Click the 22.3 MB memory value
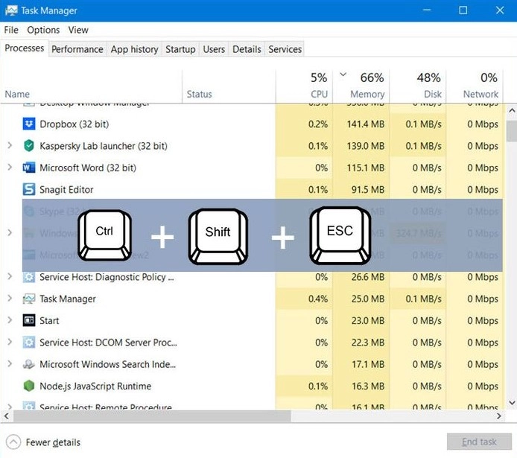 coord(368,343)
